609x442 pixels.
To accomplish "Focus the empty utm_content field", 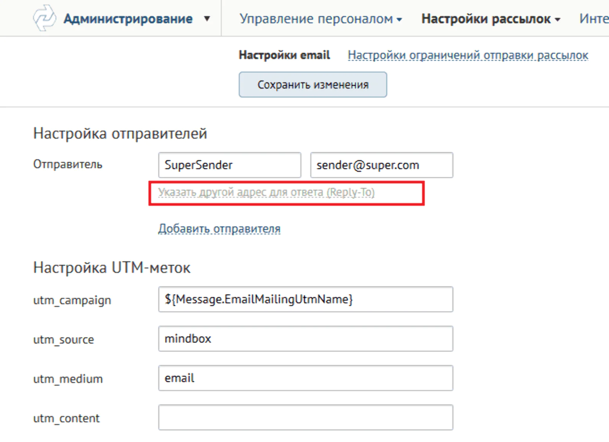I will coord(306,418).
